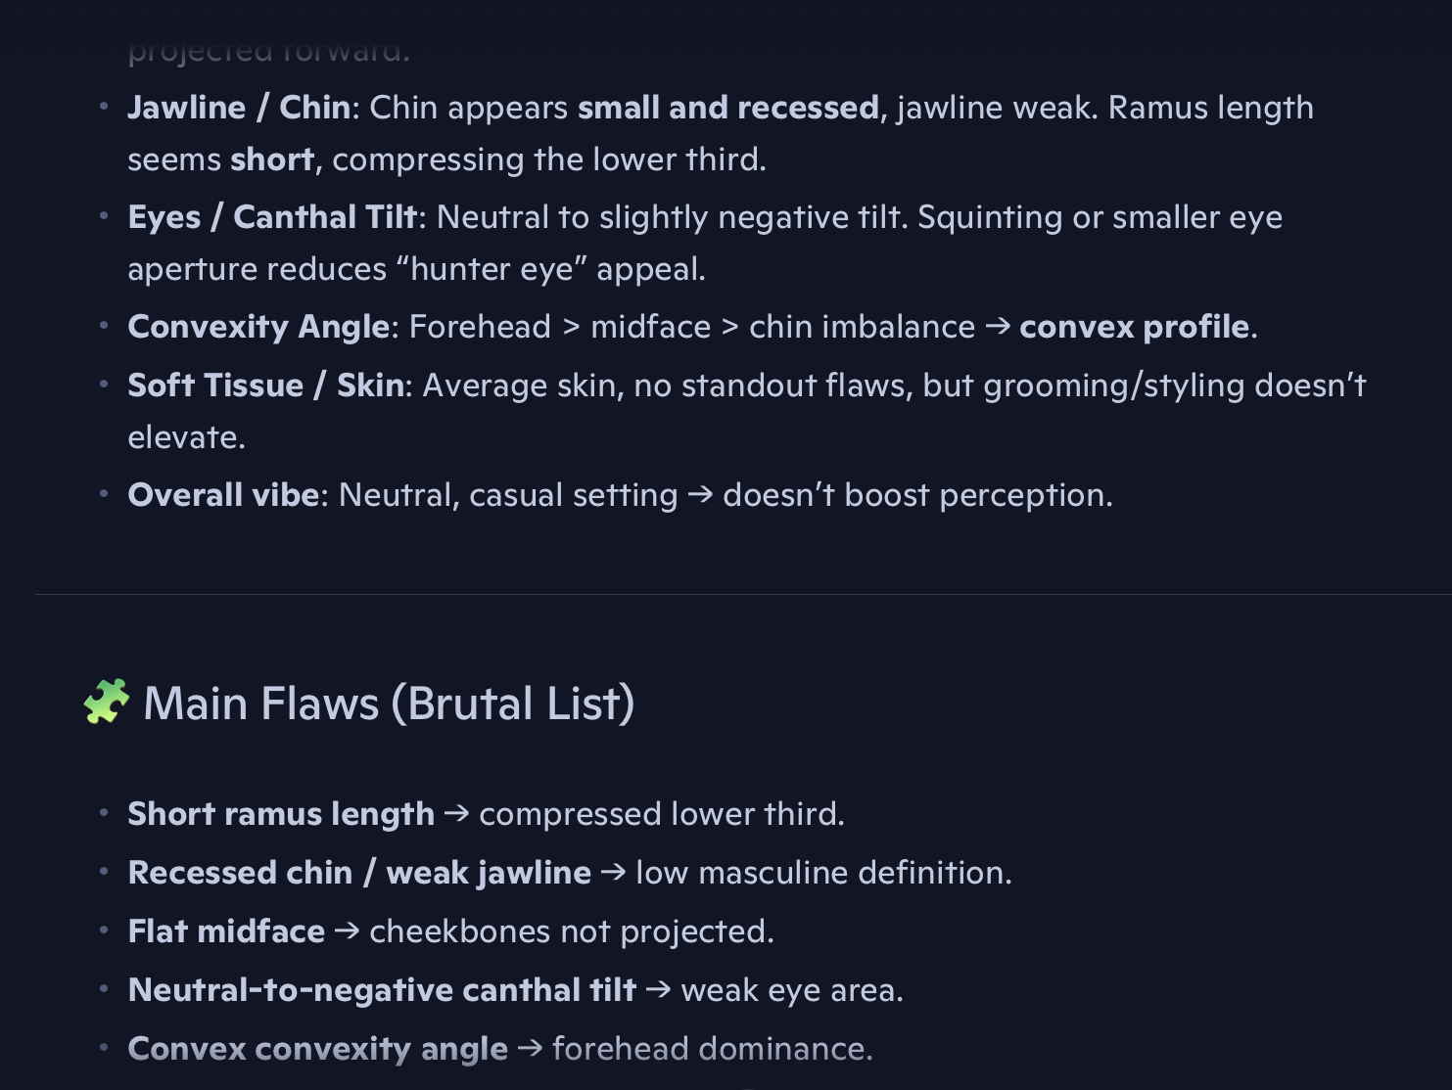Image resolution: width=1452 pixels, height=1090 pixels.
Task: Click the bold "Flat midface" item
Action: click(x=226, y=931)
